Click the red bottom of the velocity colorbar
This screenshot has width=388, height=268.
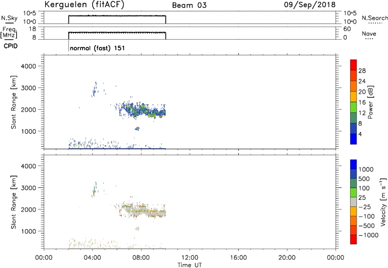pyautogui.click(x=354, y=239)
